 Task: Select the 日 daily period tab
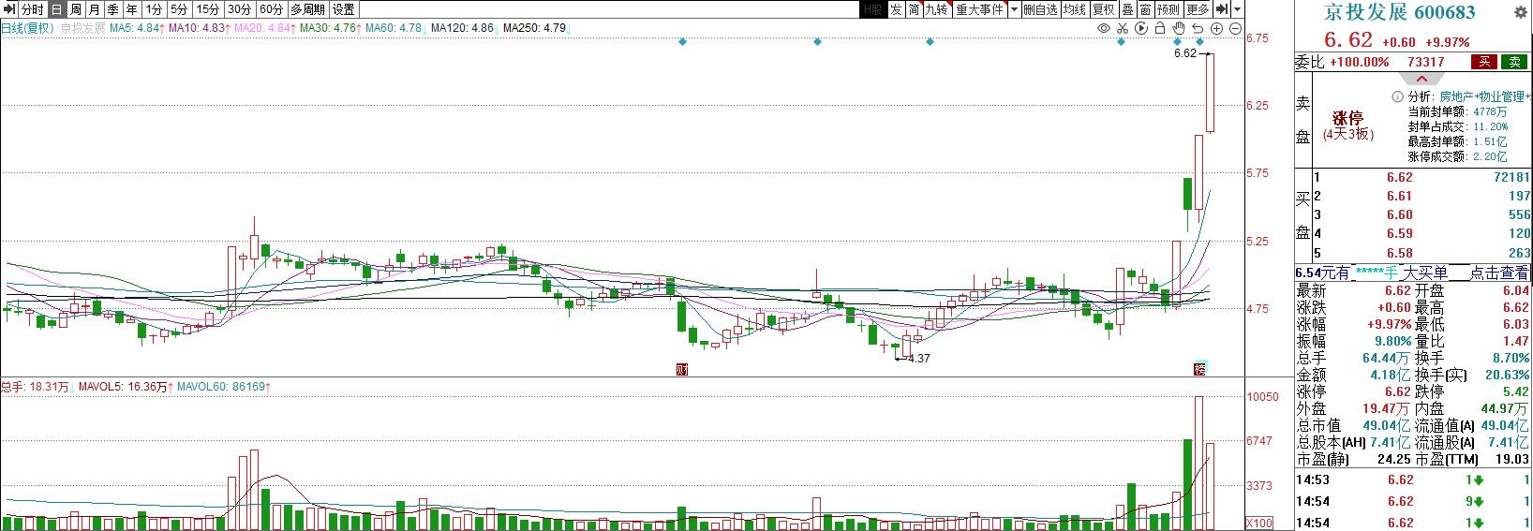click(56, 9)
